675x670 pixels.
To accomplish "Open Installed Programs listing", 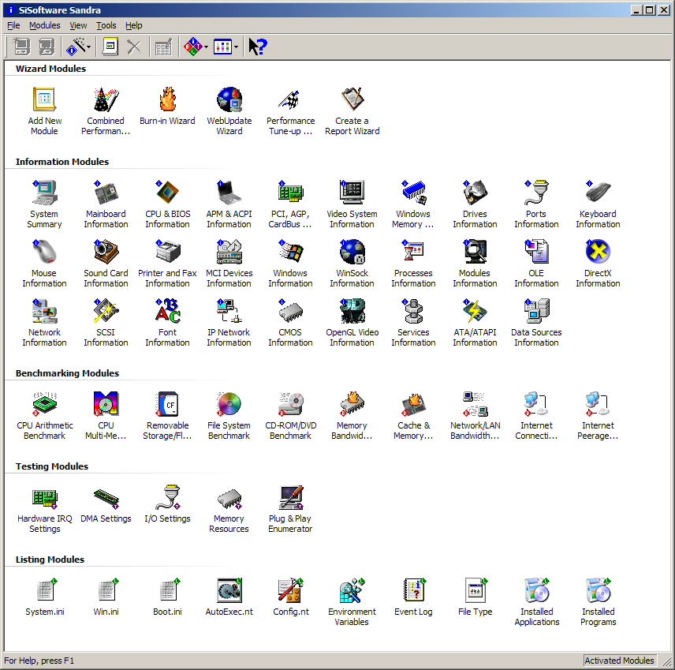I will click(598, 601).
